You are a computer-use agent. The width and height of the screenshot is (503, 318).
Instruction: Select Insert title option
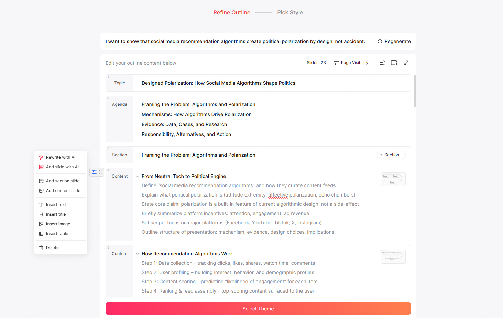click(61, 214)
